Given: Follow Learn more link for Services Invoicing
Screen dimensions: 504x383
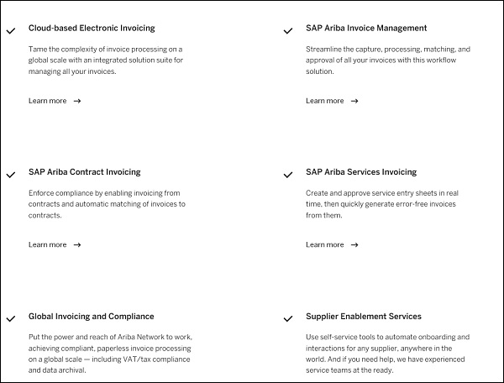Looking at the screenshot, I should pyautogui.click(x=324, y=245).
